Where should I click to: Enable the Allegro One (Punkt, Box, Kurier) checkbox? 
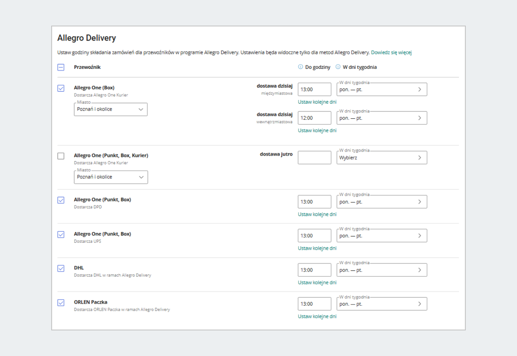coord(61,156)
